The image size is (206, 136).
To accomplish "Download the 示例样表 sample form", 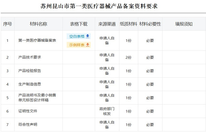I will 79,45.
